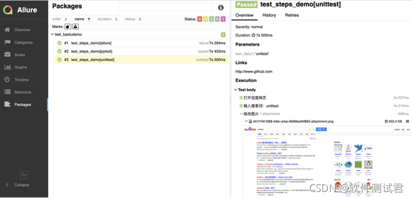Toggle the passed status filter (green 3)

[x=211, y=19]
